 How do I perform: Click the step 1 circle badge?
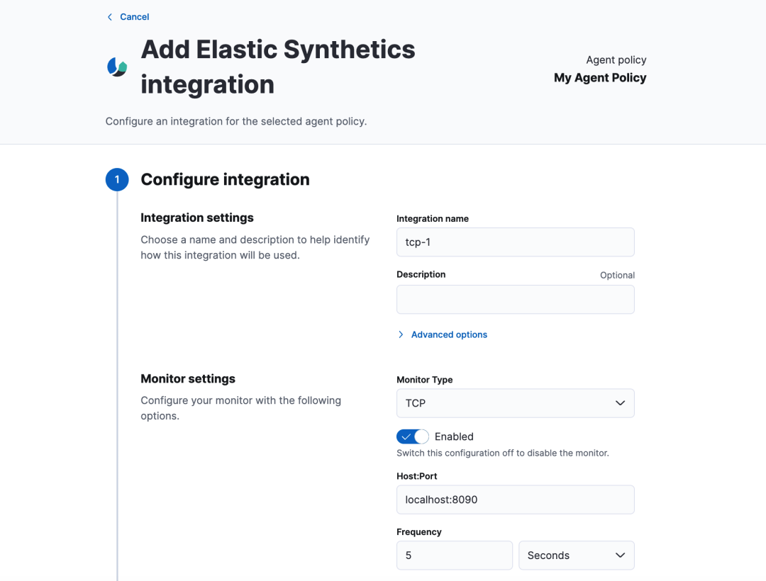(117, 180)
